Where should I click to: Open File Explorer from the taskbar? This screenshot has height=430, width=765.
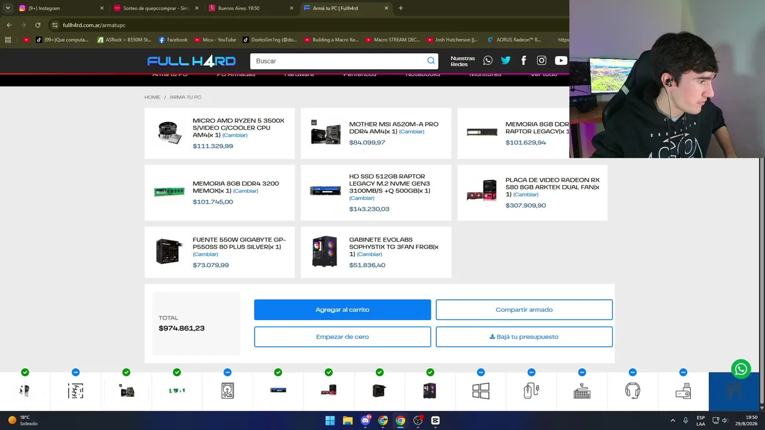tap(347, 420)
